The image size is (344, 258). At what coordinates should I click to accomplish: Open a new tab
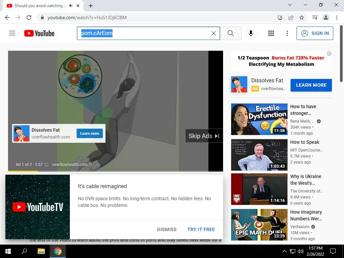(91, 6)
